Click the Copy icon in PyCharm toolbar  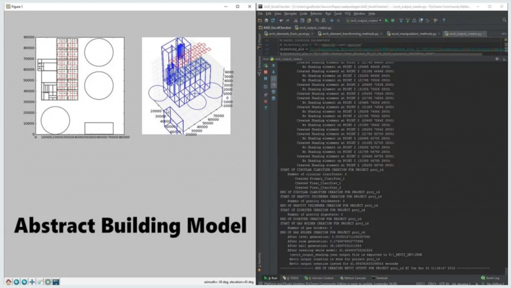coord(302,20)
